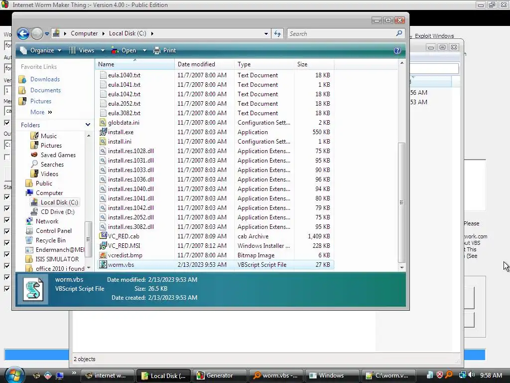The width and height of the screenshot is (510, 383).
Task: Click Print in the Explorer toolbar
Action: point(164,50)
